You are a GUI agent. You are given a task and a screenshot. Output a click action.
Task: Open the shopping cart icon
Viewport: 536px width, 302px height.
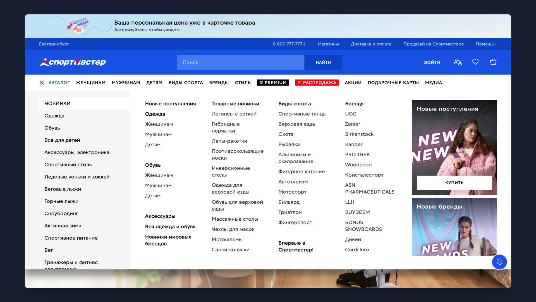coord(493,62)
